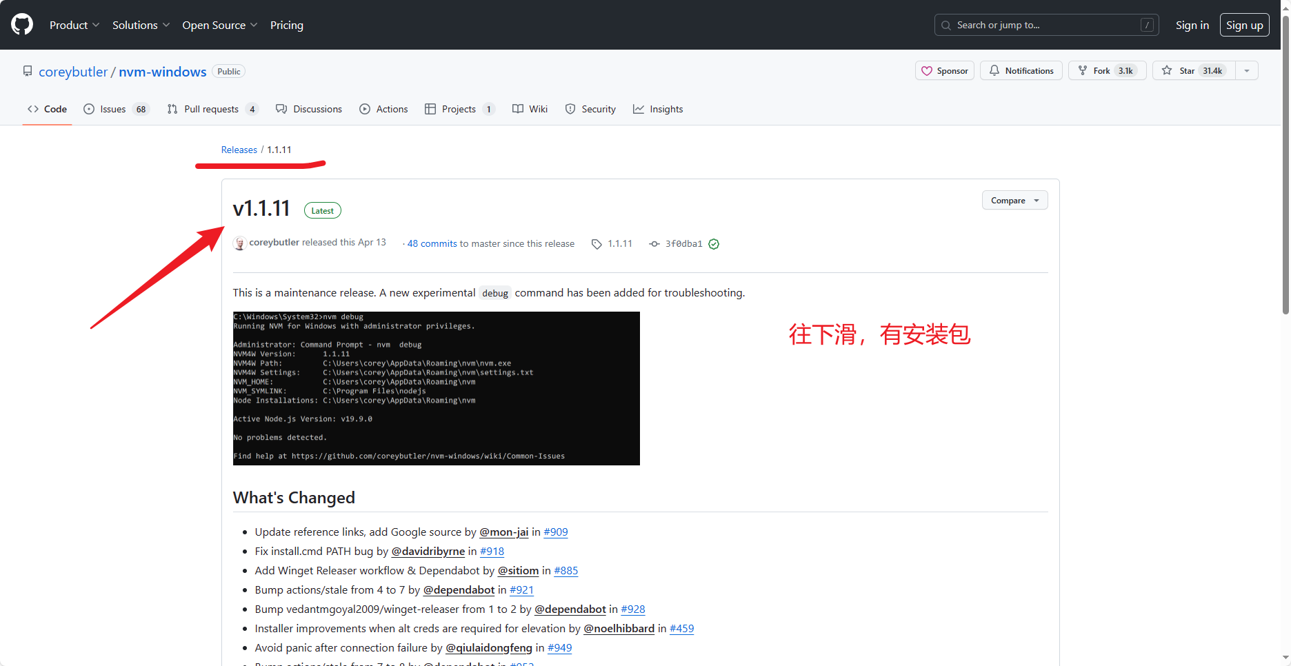Switch to the Discussions tab
1291x666 pixels.
[x=309, y=109]
